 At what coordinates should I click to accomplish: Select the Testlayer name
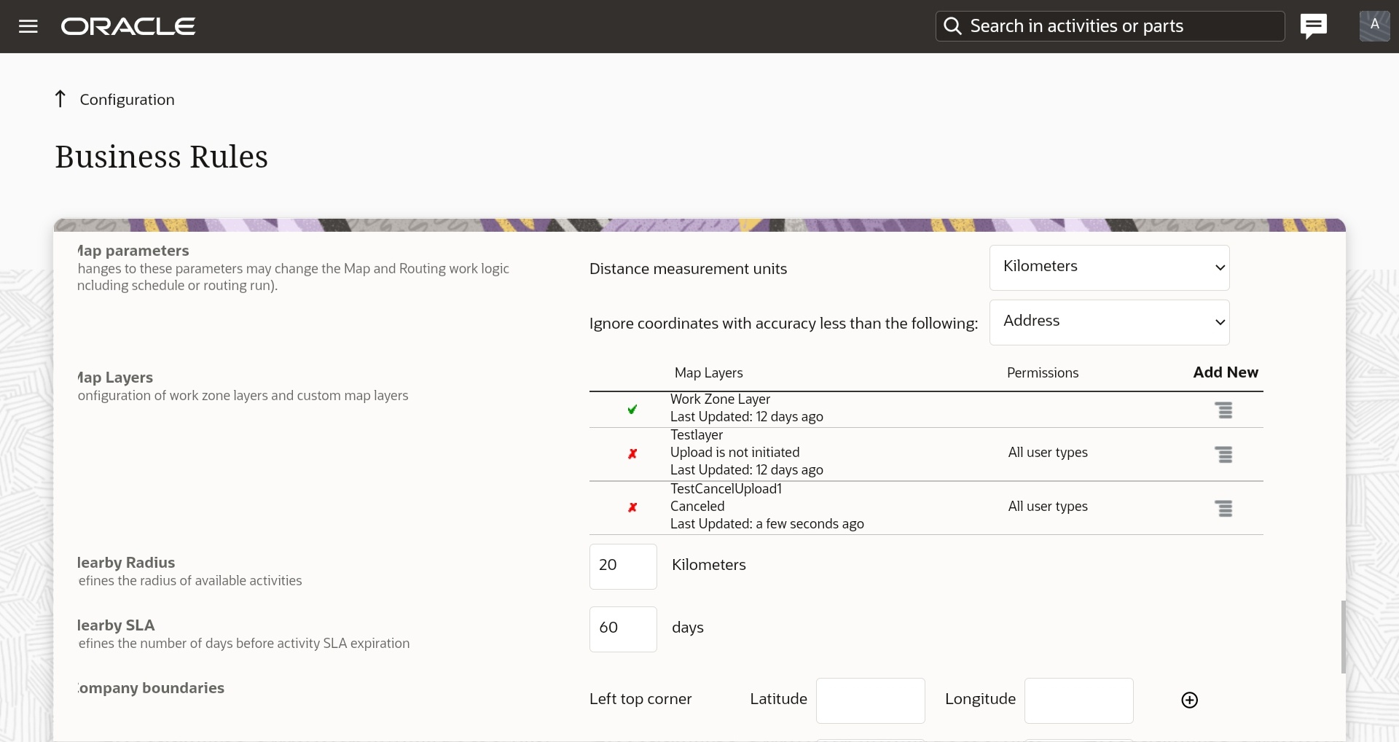[x=697, y=435]
